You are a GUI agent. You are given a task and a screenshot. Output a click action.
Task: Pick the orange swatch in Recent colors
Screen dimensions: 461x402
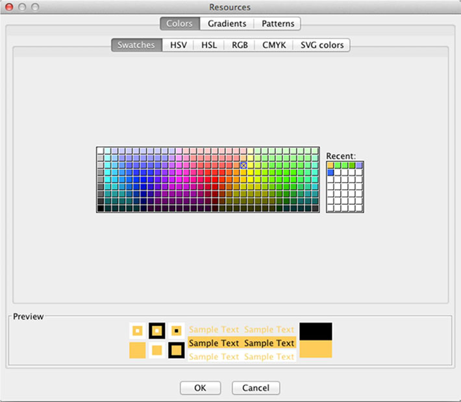point(330,165)
